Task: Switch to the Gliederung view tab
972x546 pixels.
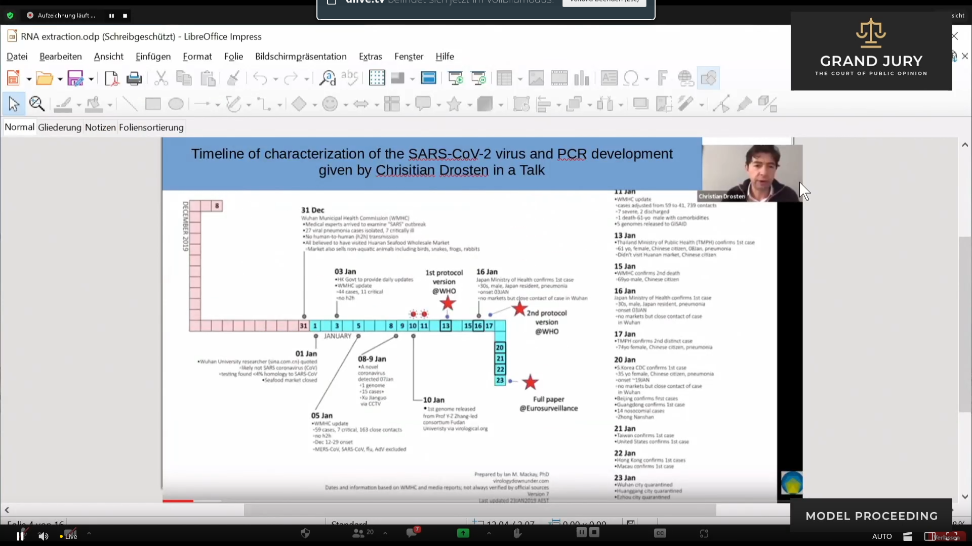Action: point(59,127)
